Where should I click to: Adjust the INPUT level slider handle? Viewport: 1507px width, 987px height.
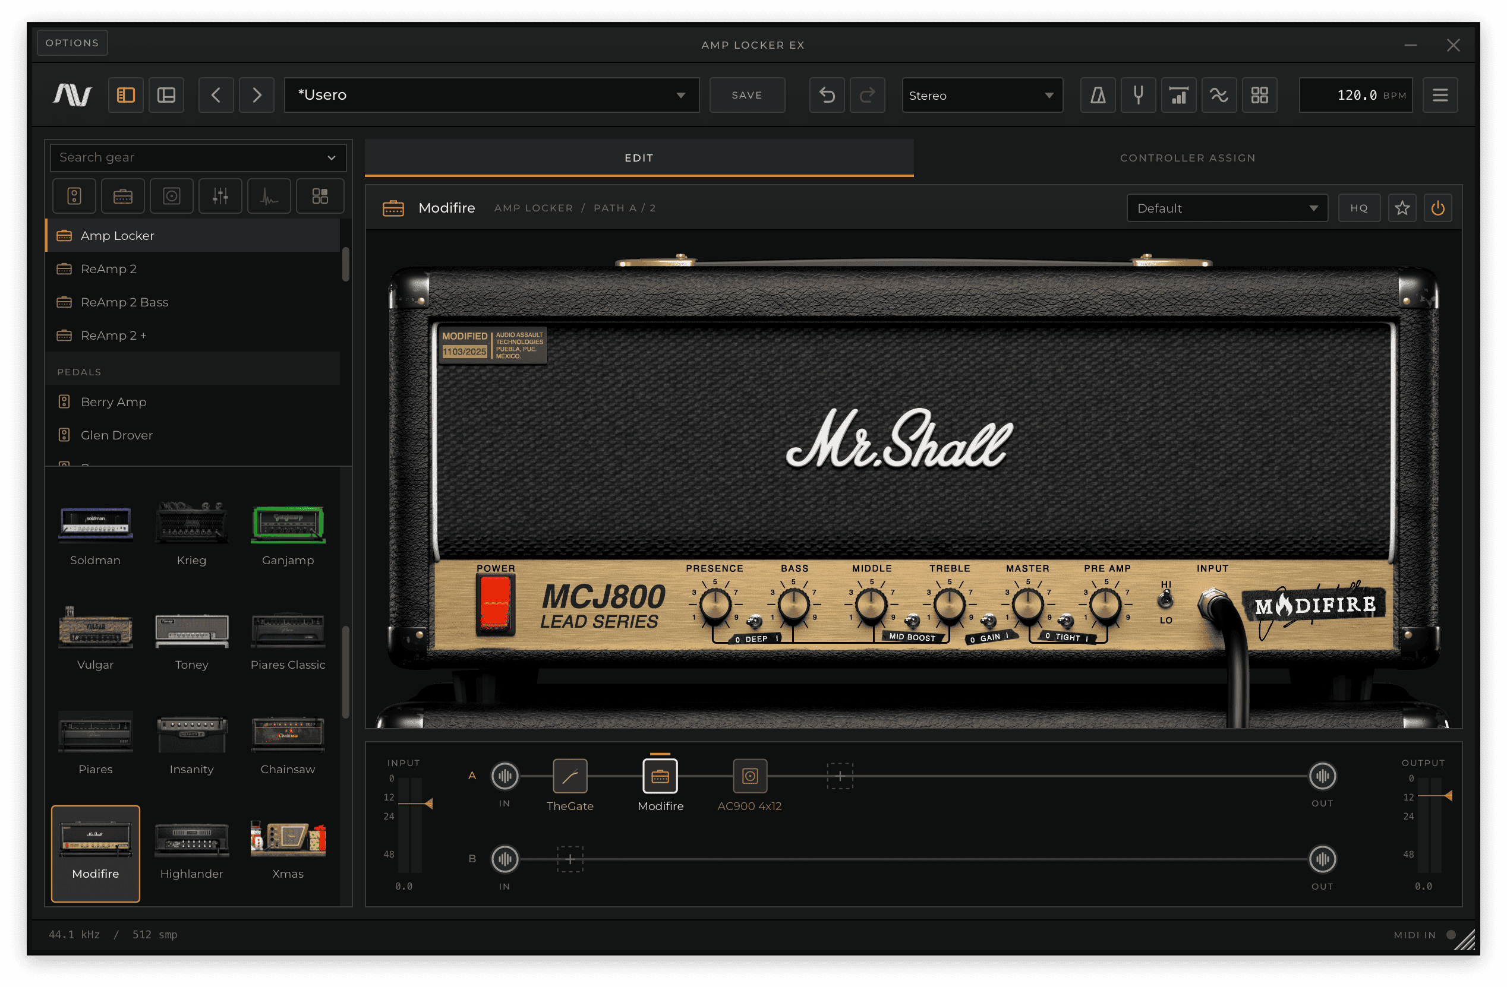click(428, 803)
